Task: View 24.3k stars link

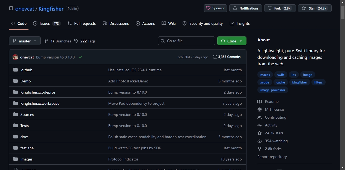Action: pyautogui.click(x=270, y=133)
